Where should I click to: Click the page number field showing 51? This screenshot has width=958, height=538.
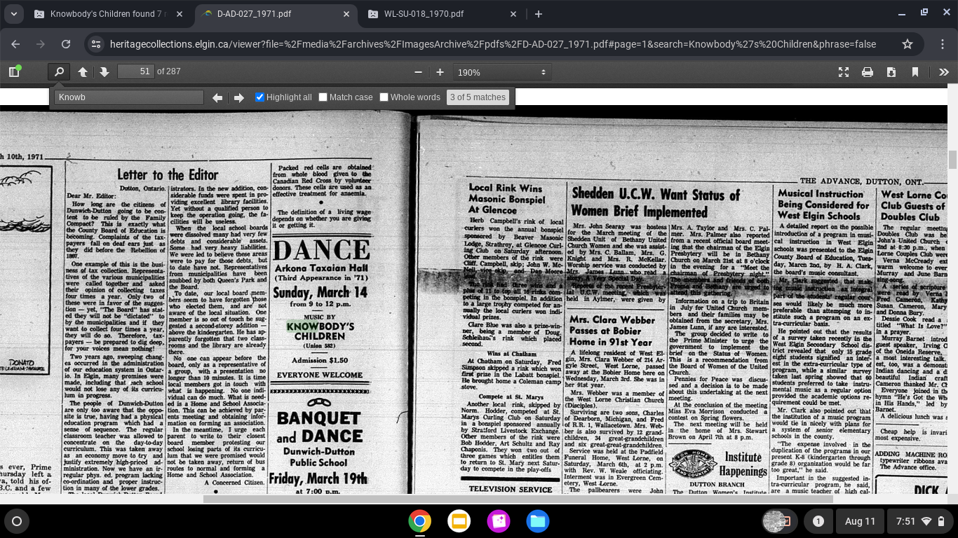(135, 71)
